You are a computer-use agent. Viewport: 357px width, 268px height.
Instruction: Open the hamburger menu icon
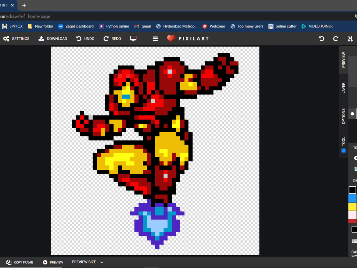pyautogui.click(x=155, y=39)
